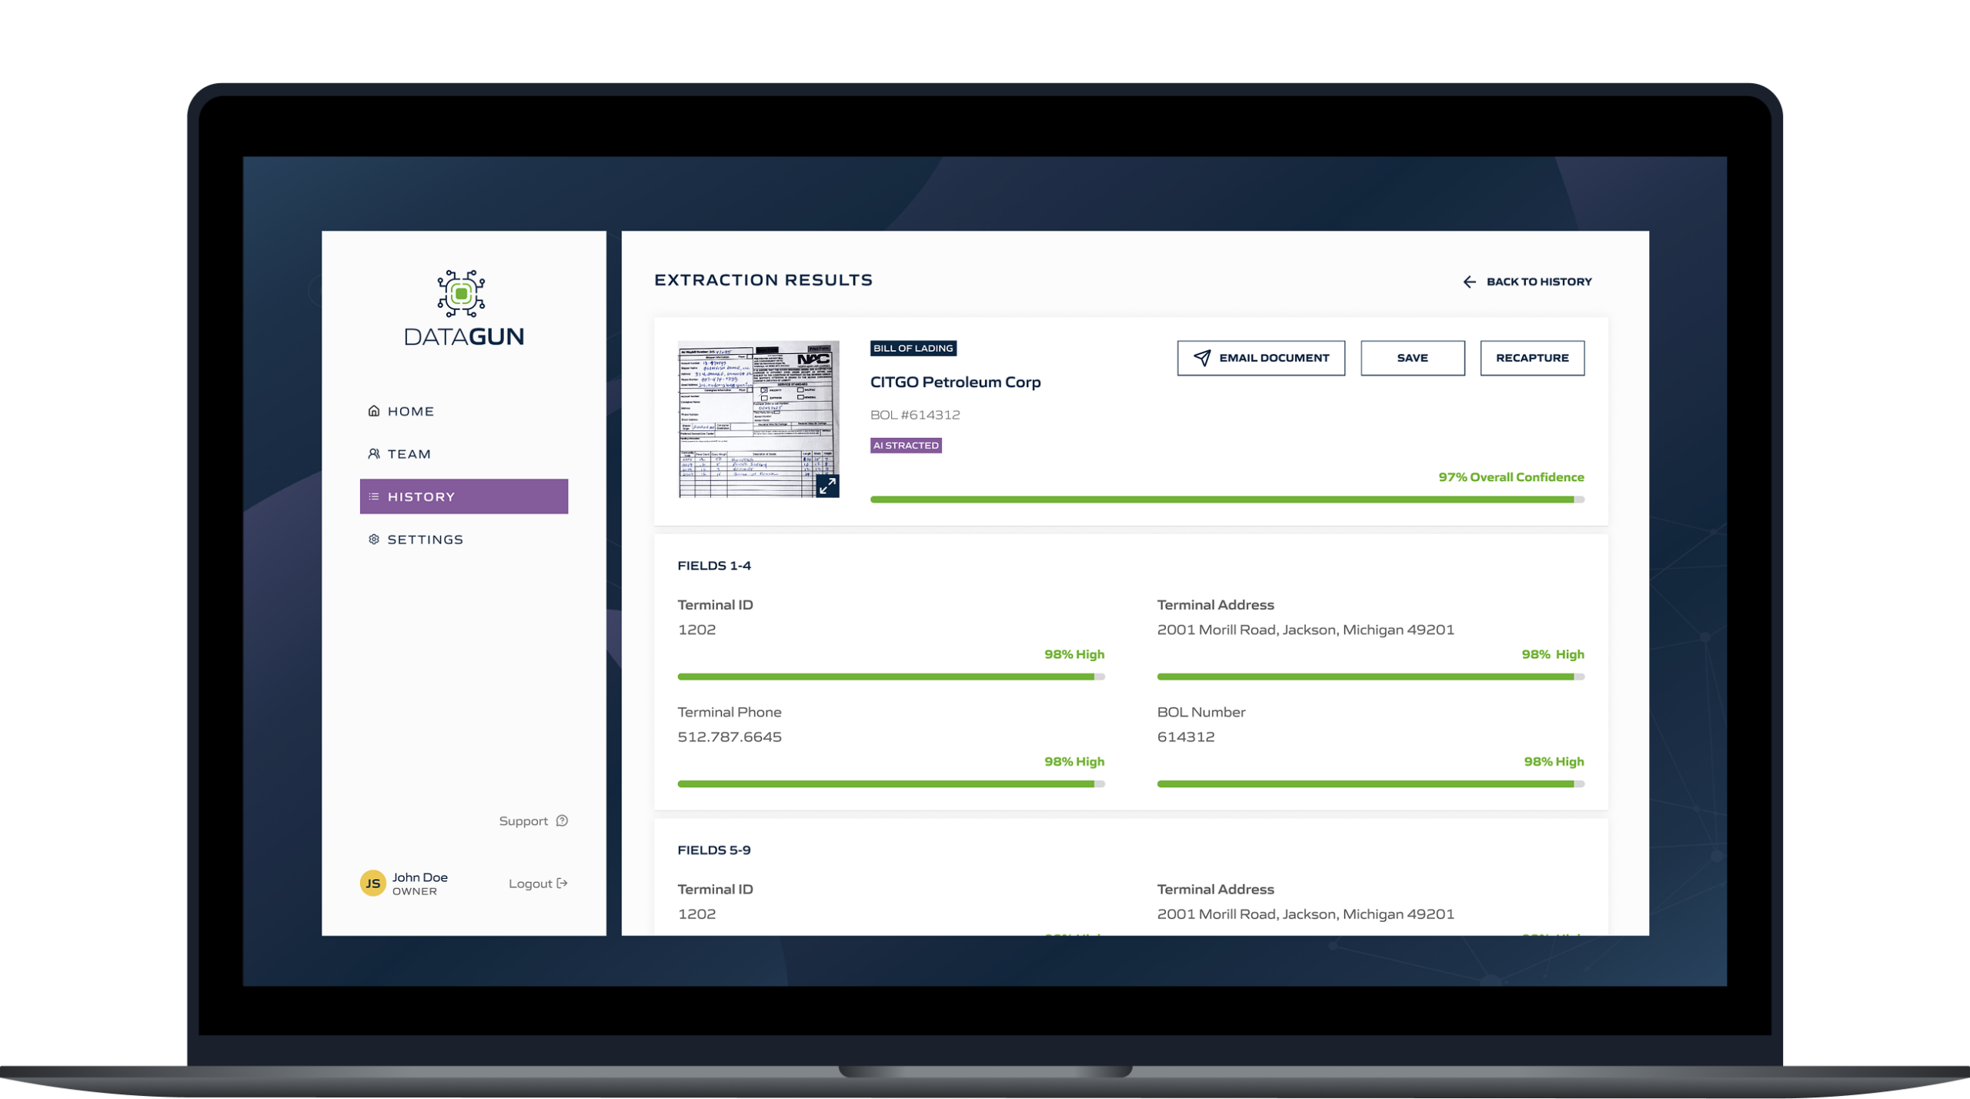Open the bill of lading document thumbnail
The height and width of the screenshot is (1099, 1970).
[x=758, y=419]
